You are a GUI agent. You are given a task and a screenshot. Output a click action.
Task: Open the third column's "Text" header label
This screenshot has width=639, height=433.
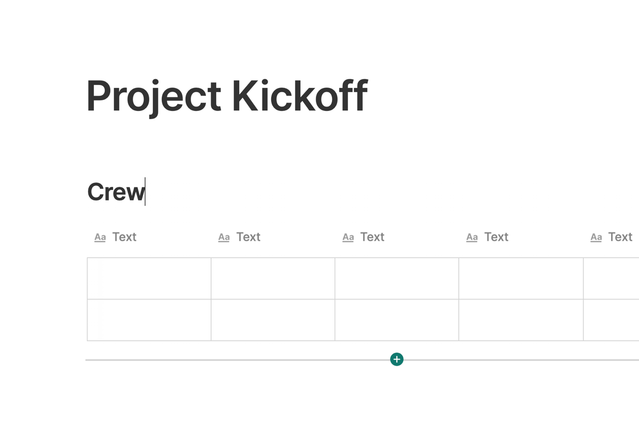[x=372, y=237]
